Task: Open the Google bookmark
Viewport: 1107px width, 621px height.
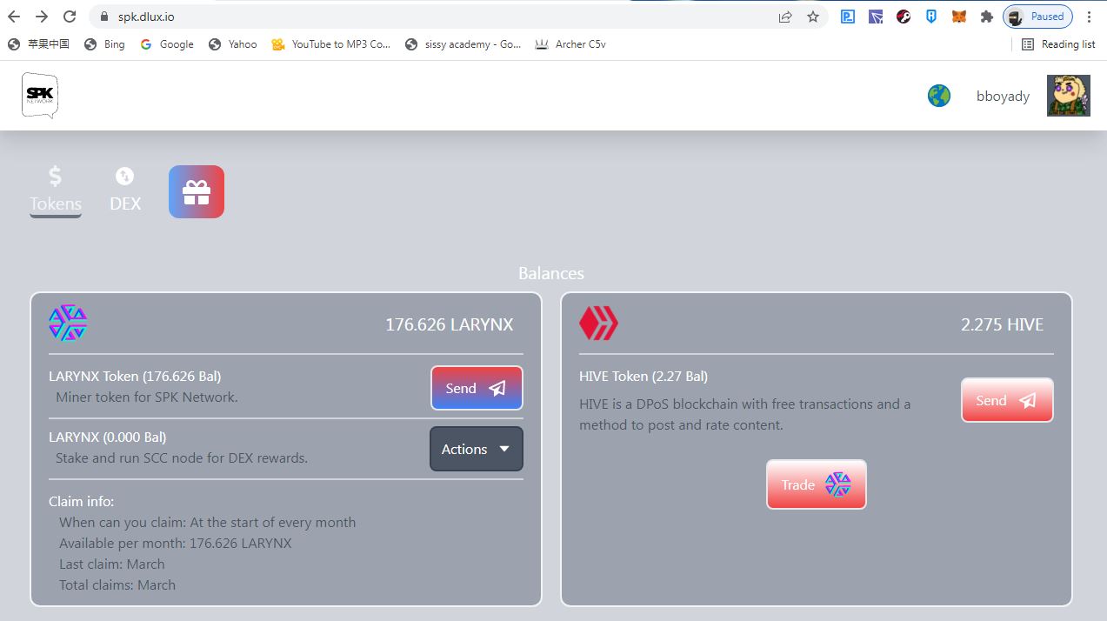Action: (167, 44)
